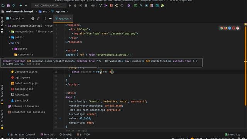Expand the public folder
Image resolution: width=247 pixels, height=139 pixels.
click(9, 37)
